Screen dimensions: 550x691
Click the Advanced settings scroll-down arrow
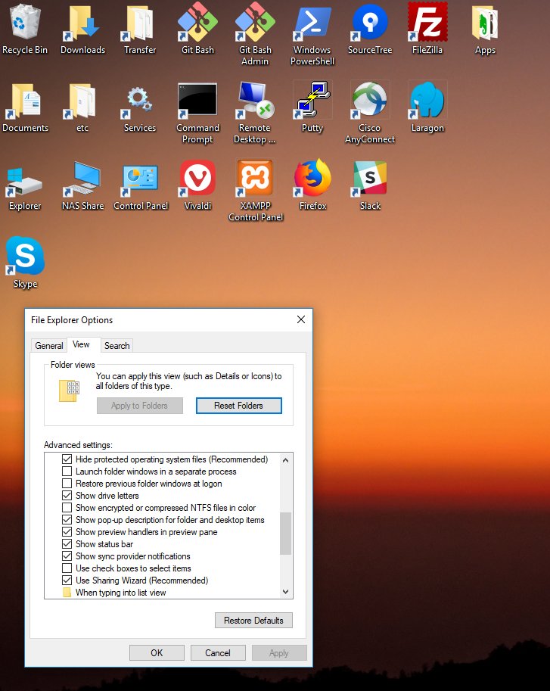click(286, 592)
